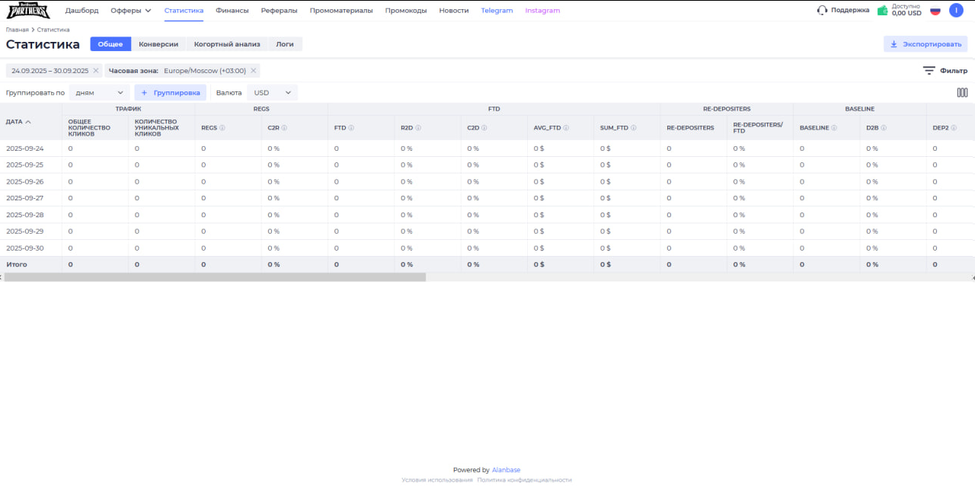
Task: Open the Filter panel icon
Action: (929, 71)
